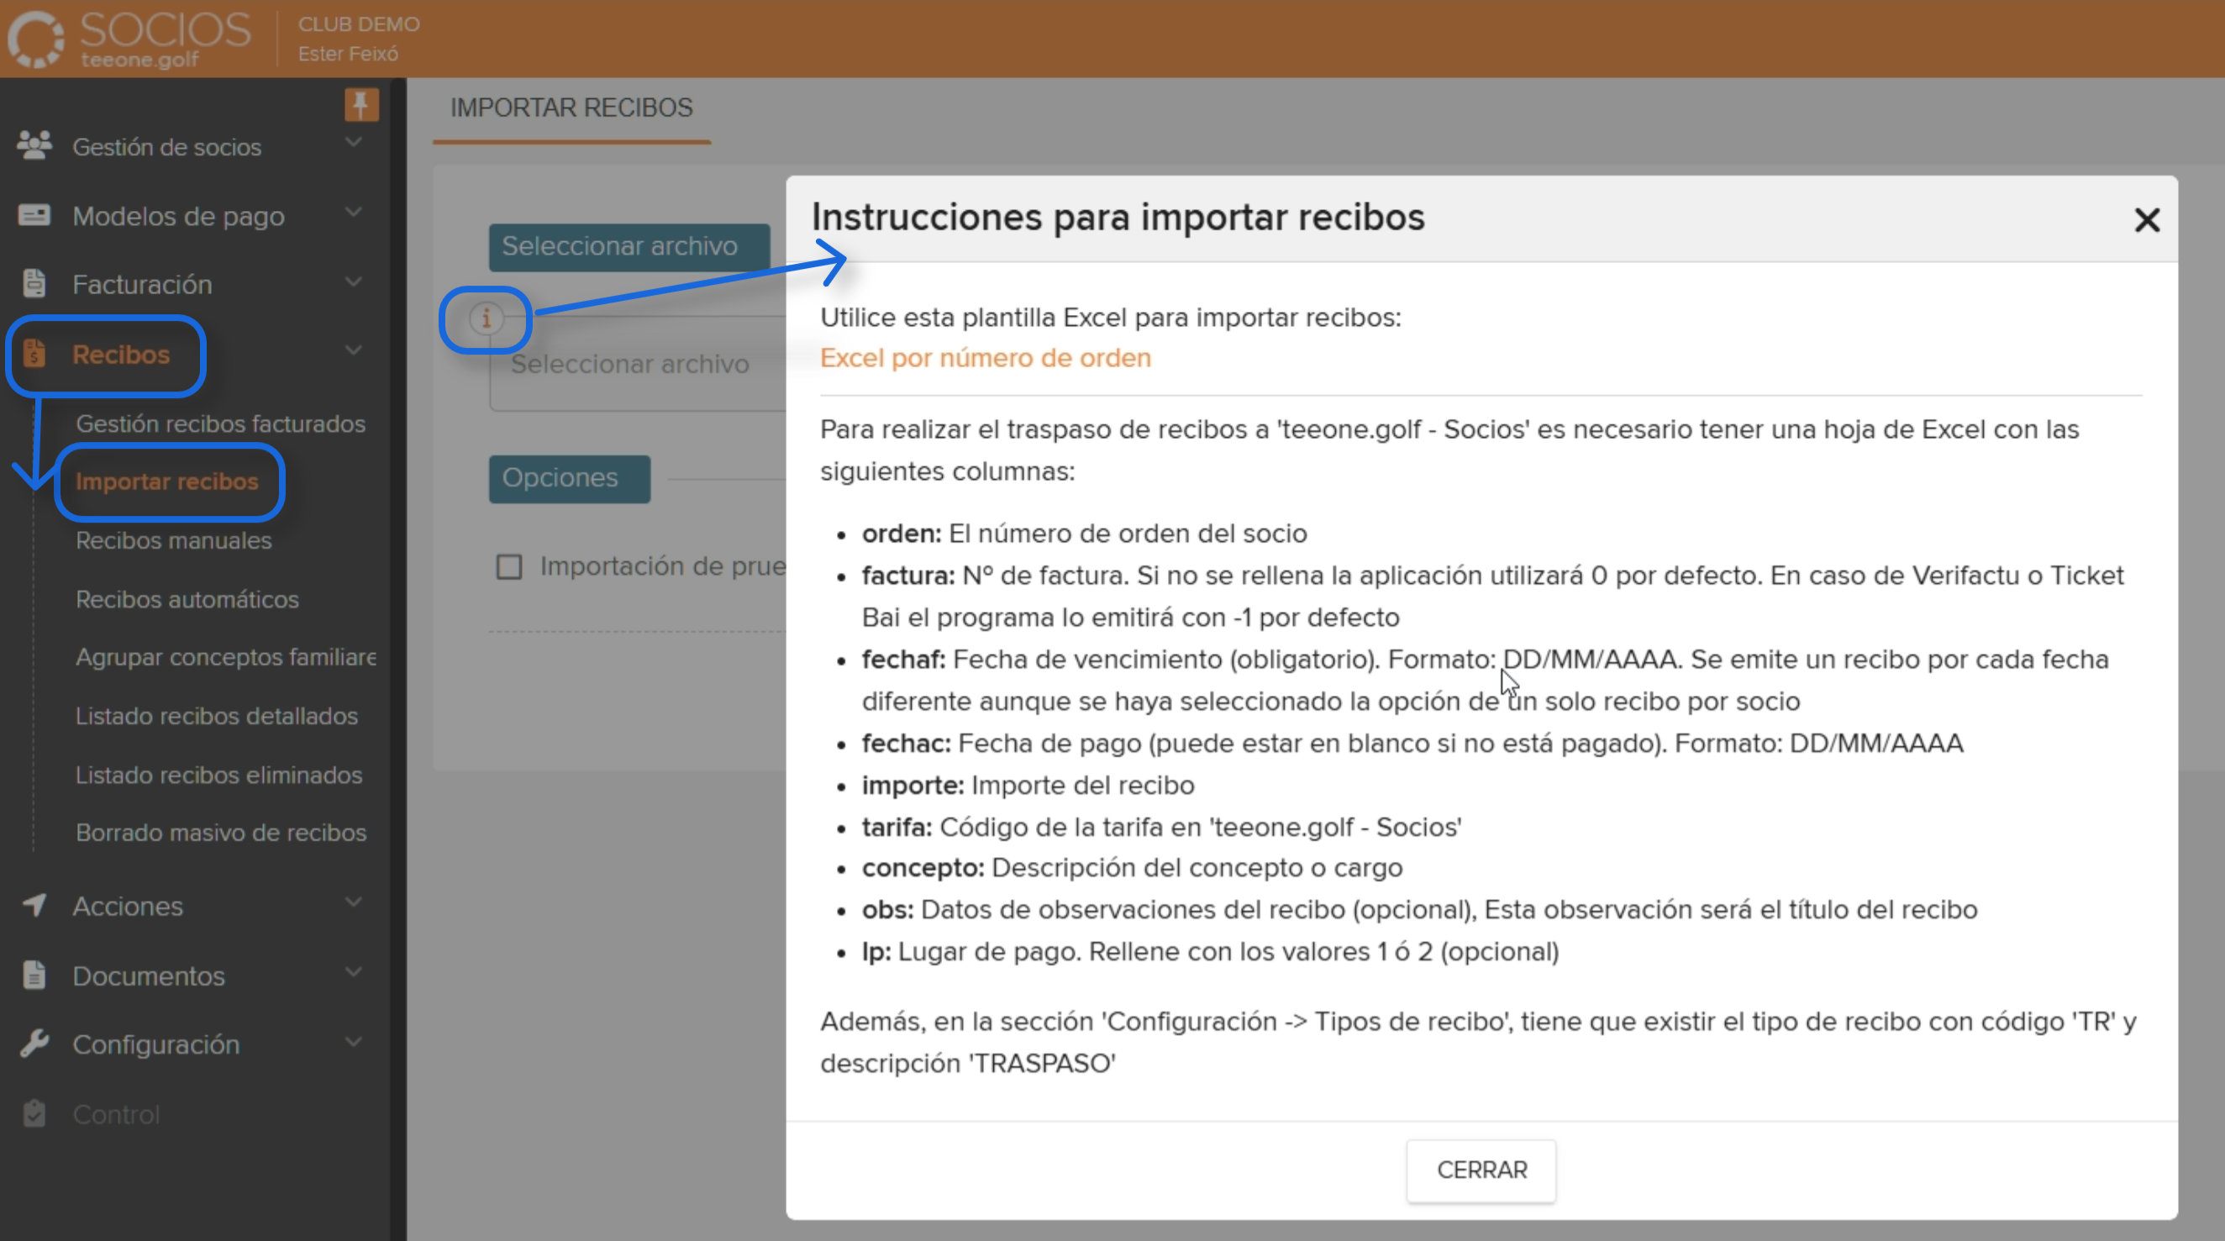
Task: Download Excel por número de orden template
Action: [x=985, y=358]
